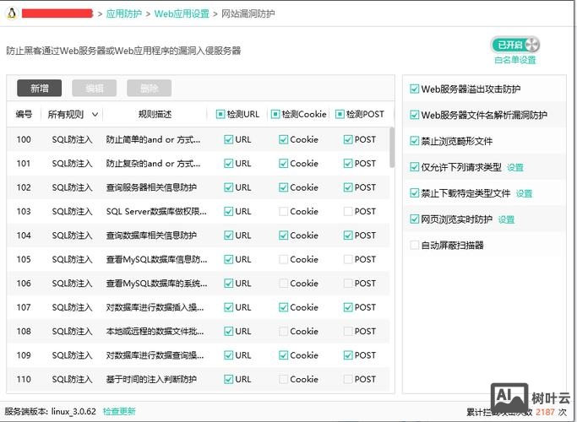This screenshot has height=422, width=577.
Task: Select rule 查询服务器相关信息防护
Action: pyautogui.click(x=151, y=187)
